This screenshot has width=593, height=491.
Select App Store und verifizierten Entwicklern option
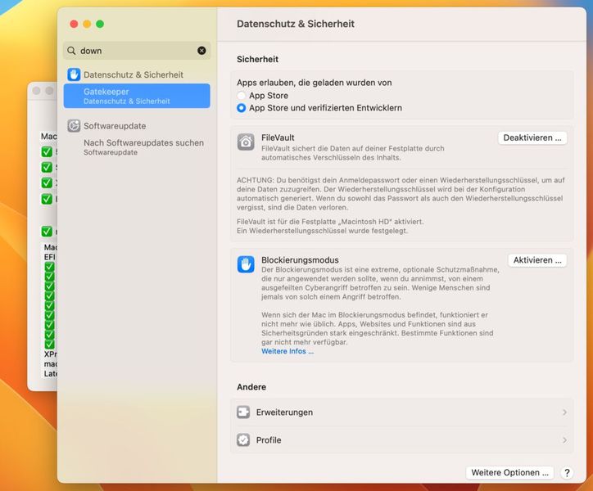[x=241, y=108]
